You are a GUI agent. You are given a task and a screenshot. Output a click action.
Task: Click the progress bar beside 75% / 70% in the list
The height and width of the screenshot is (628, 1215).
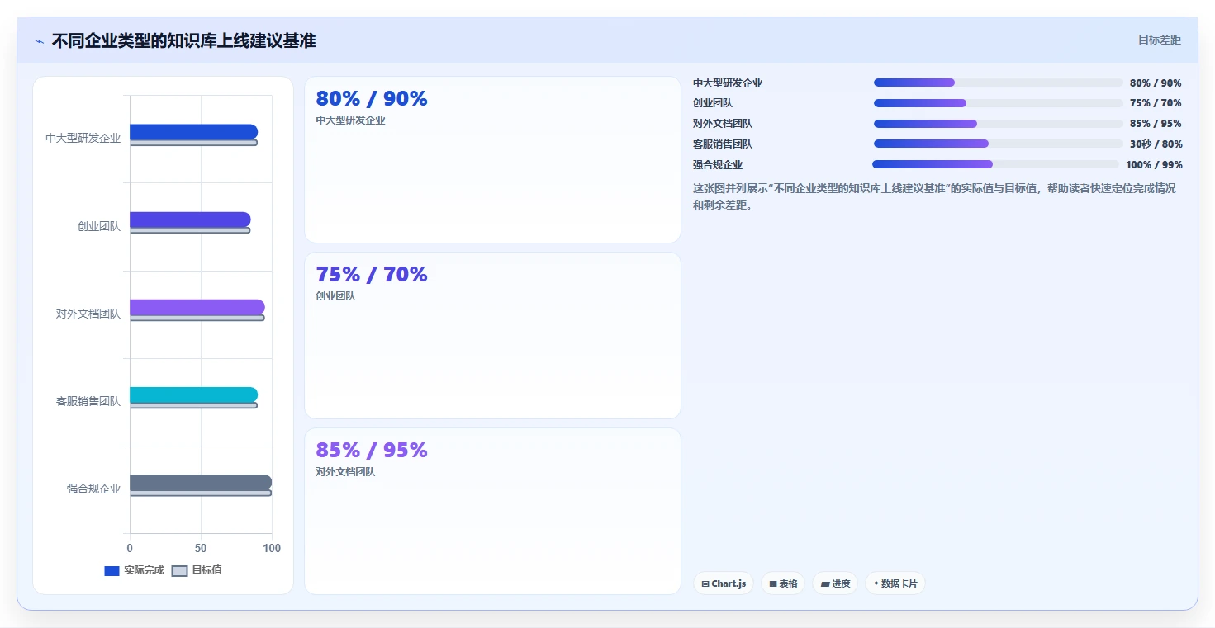tap(999, 103)
